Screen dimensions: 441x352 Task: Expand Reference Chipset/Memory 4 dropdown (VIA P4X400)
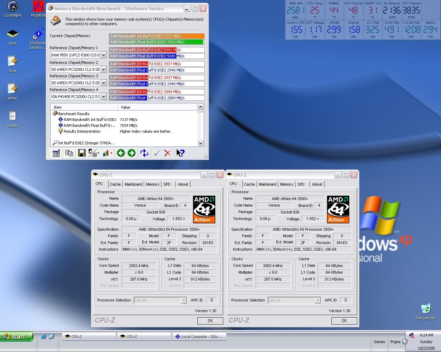pyautogui.click(x=103, y=97)
